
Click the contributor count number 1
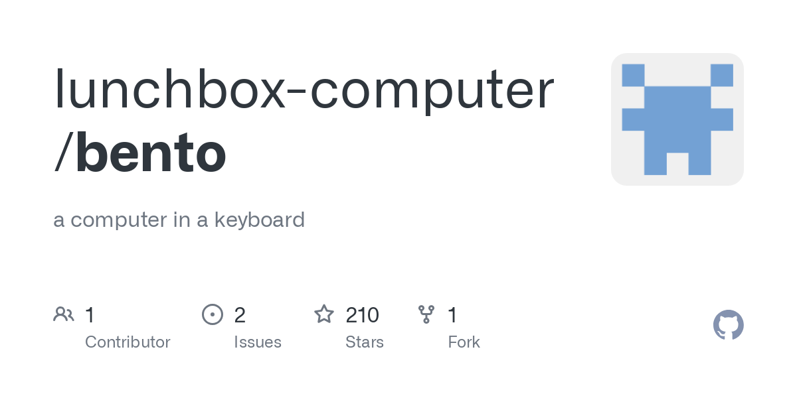tap(90, 315)
